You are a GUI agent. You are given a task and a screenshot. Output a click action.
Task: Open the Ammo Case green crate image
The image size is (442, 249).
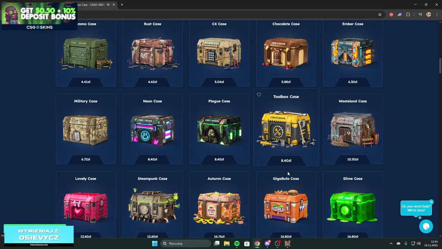(86, 54)
